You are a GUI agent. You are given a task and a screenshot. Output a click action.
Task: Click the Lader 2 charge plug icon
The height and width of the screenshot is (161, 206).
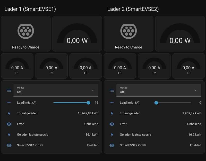point(128,31)
